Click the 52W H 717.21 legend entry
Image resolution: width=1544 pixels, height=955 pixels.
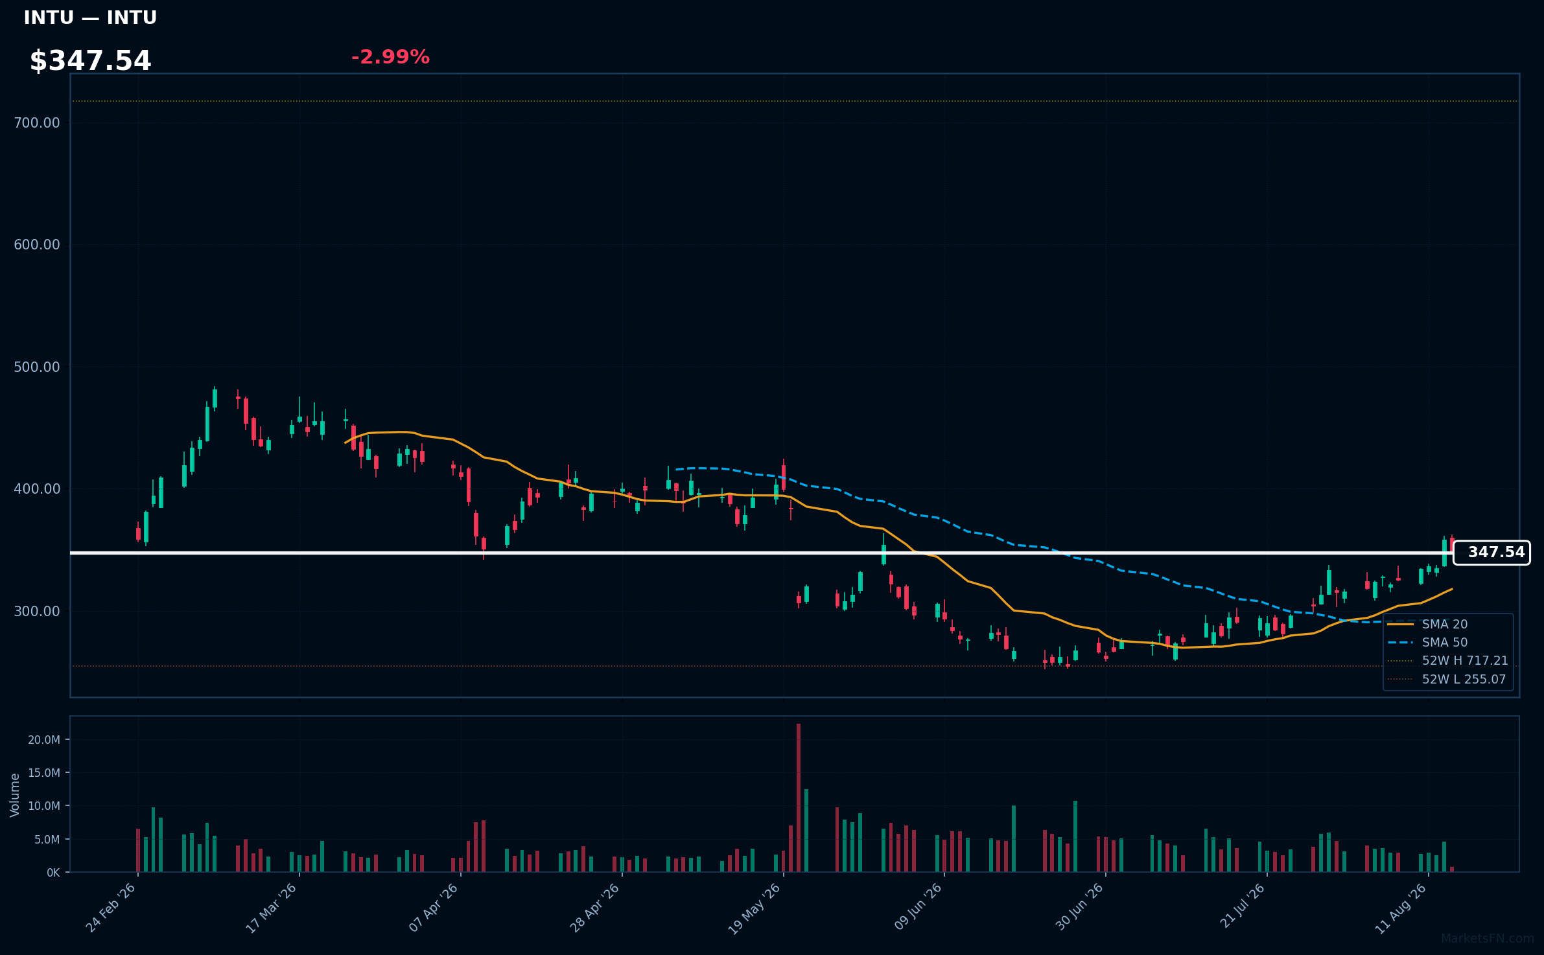1448,660
